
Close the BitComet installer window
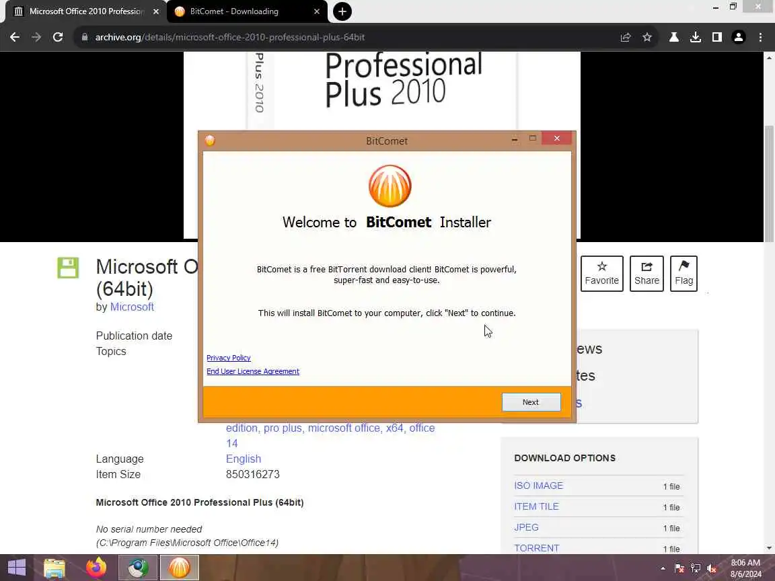(x=556, y=139)
